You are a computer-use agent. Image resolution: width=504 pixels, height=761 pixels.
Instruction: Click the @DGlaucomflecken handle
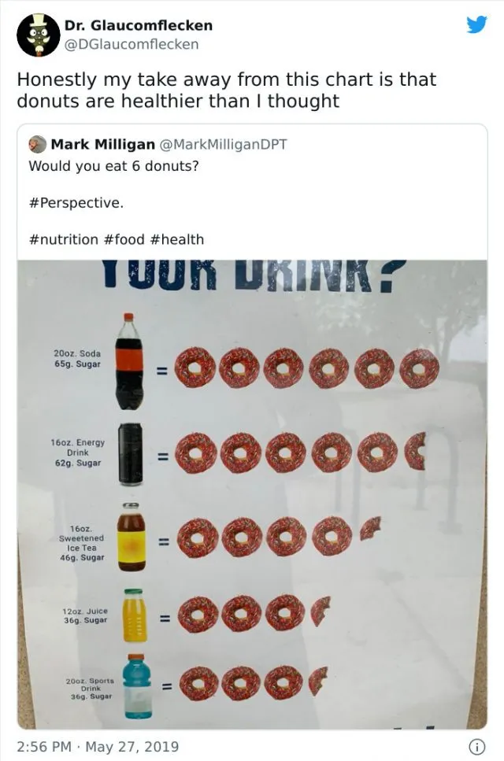point(132,44)
